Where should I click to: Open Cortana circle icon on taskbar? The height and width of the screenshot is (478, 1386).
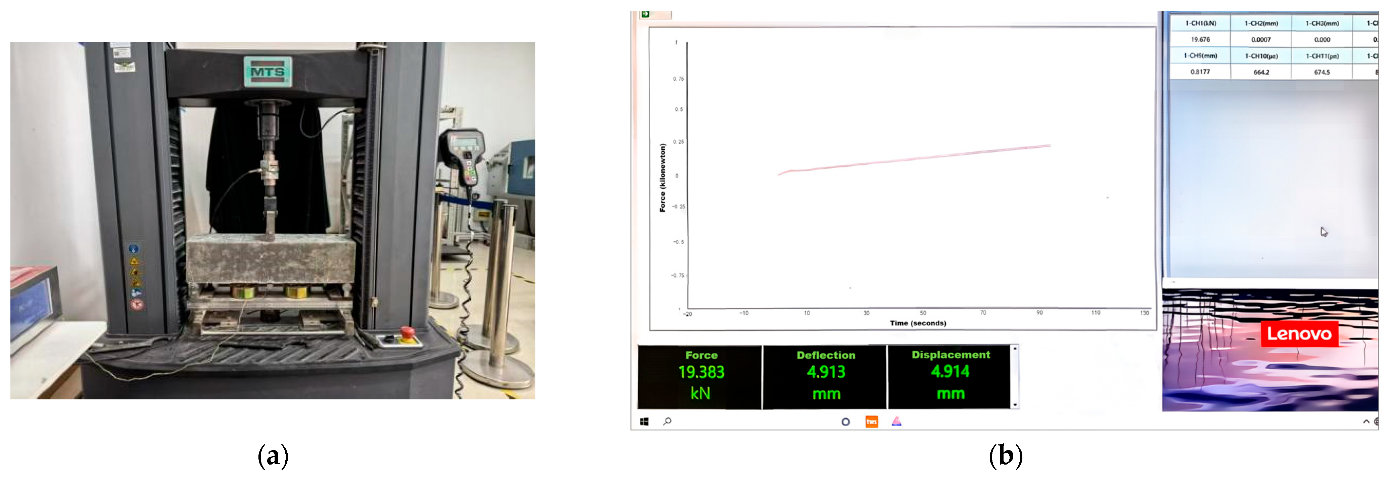pos(845,422)
